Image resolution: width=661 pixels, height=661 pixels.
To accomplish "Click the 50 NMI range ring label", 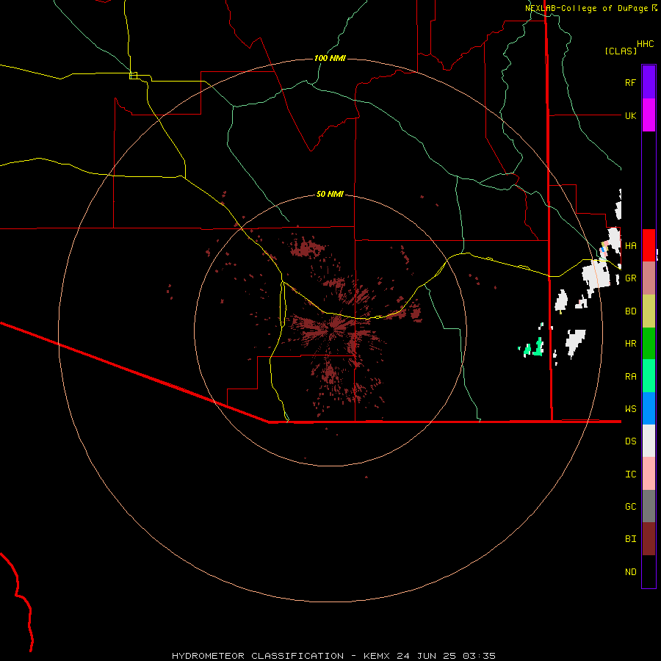I will (330, 194).
